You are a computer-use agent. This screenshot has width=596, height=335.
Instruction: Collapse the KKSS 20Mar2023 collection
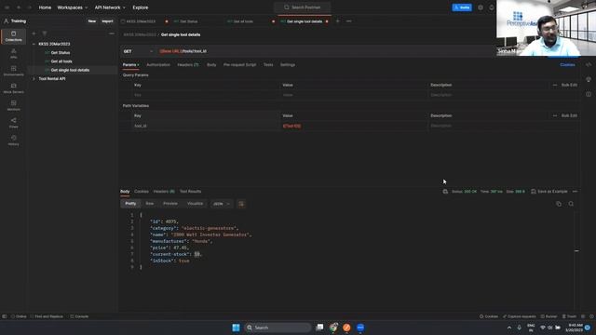pos(34,44)
